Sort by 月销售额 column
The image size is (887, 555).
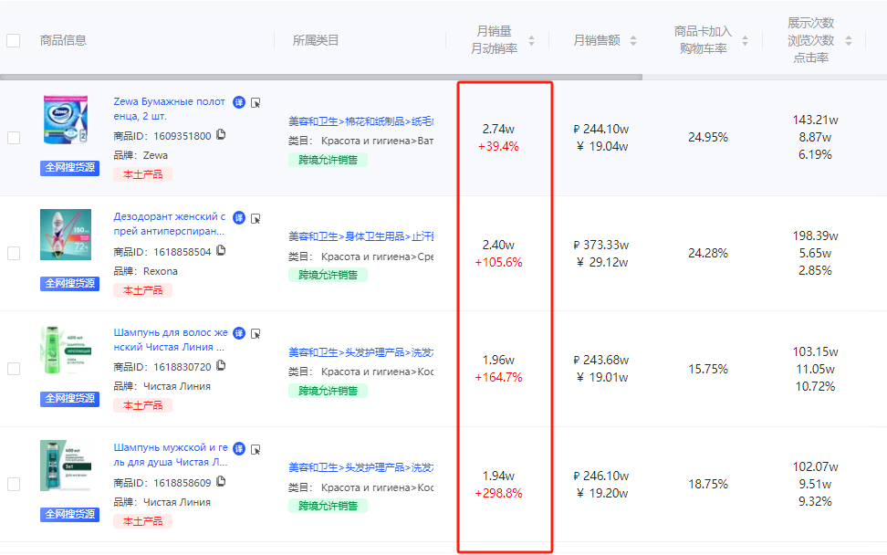tap(633, 40)
